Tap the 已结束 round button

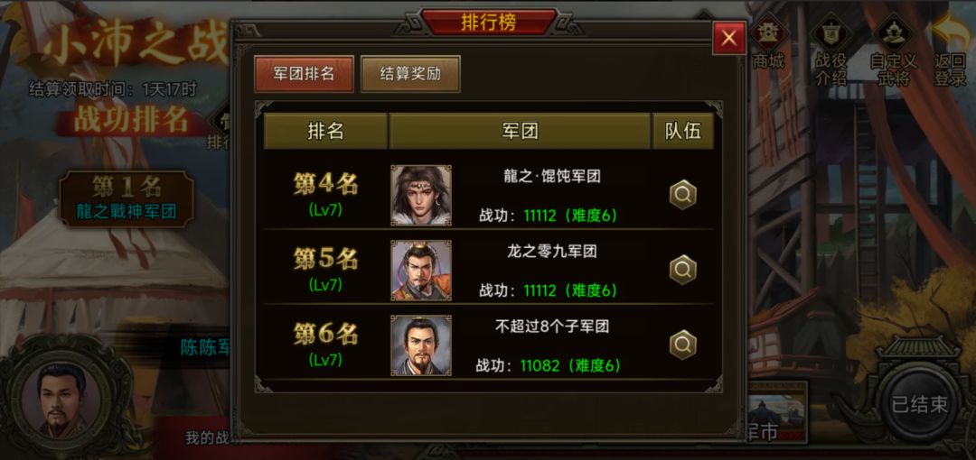tap(920, 405)
